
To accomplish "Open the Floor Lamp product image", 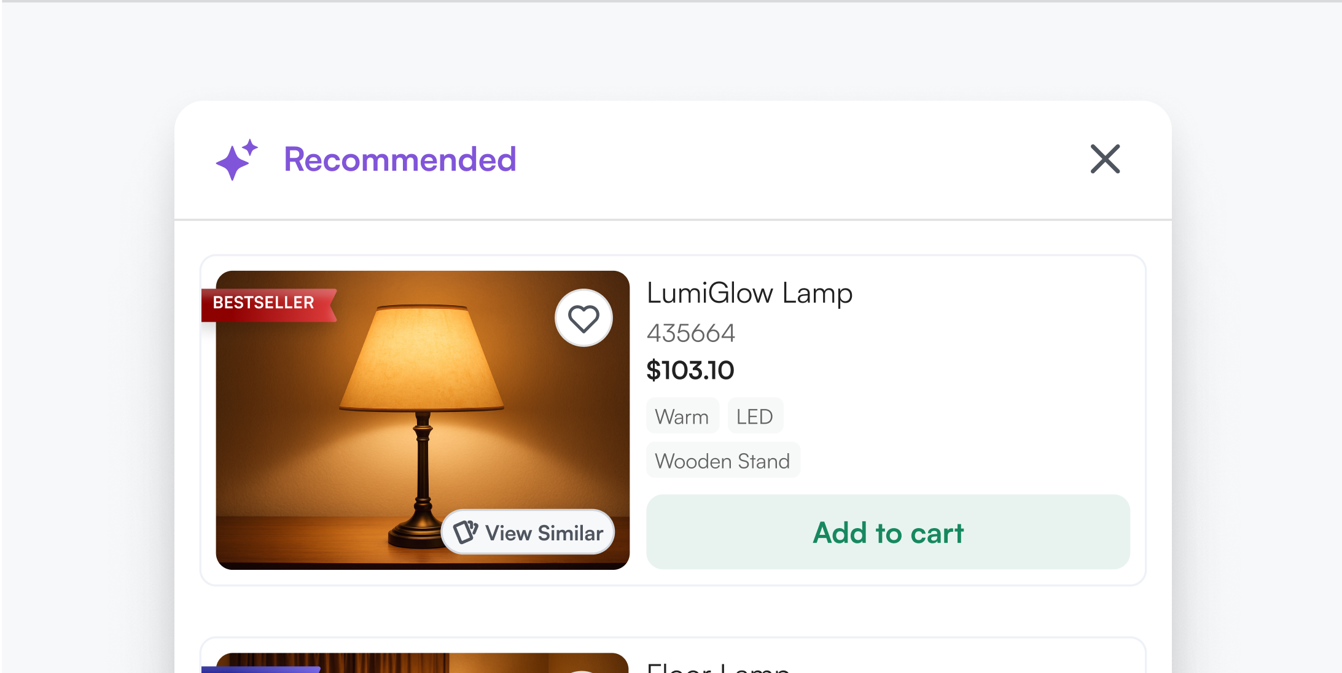I will (491, 664).
